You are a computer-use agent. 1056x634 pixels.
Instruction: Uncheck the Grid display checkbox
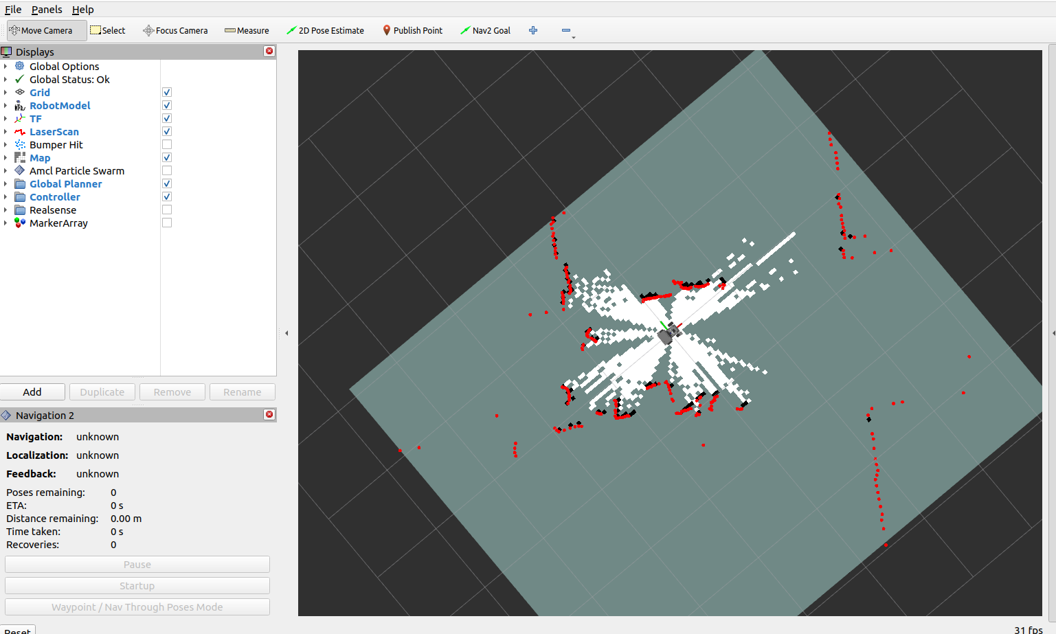(x=167, y=92)
